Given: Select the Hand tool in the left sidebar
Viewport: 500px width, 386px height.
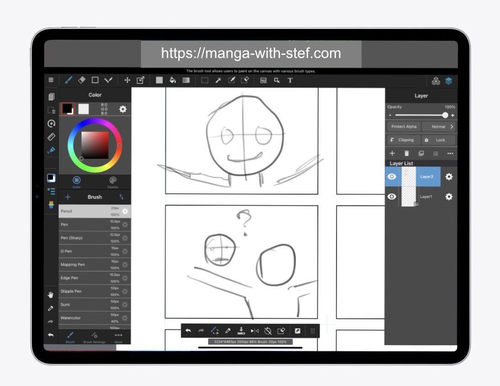Looking at the screenshot, I should click(x=51, y=294).
